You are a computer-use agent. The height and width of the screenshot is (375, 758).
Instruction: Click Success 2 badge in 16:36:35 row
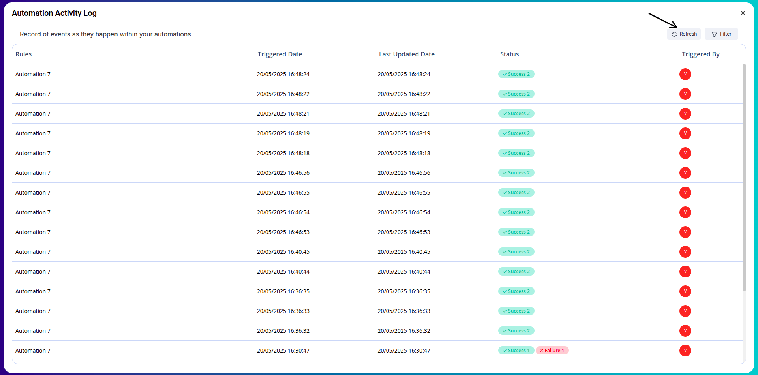click(516, 291)
